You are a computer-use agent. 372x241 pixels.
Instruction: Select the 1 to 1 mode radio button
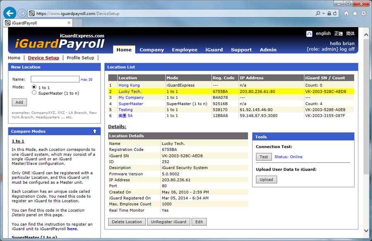click(34, 87)
